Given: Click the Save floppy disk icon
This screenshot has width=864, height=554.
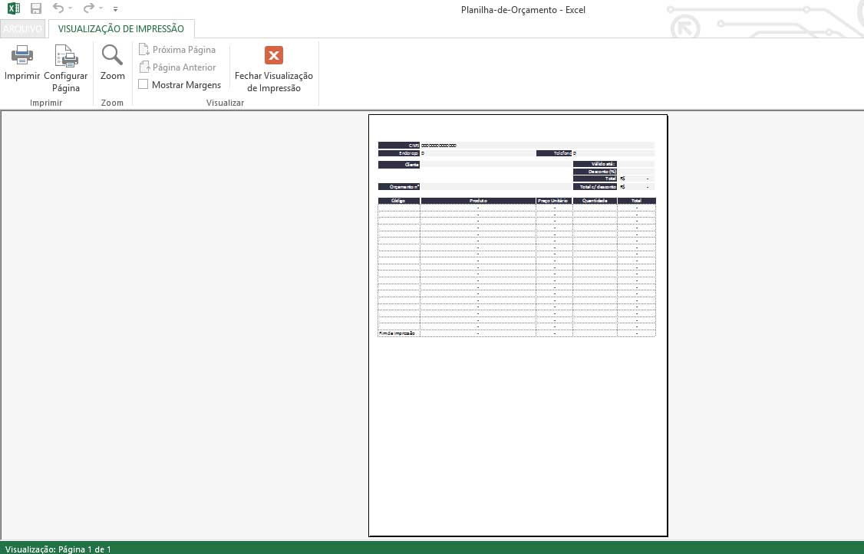Looking at the screenshot, I should click(x=35, y=9).
